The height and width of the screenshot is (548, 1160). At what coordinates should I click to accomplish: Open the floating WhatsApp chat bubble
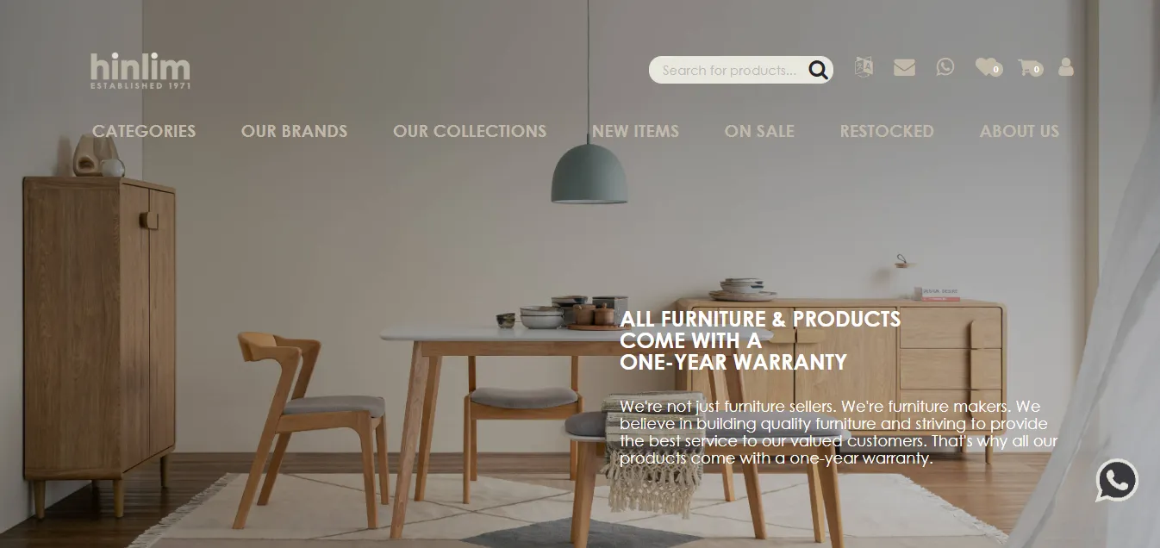(x=1117, y=480)
